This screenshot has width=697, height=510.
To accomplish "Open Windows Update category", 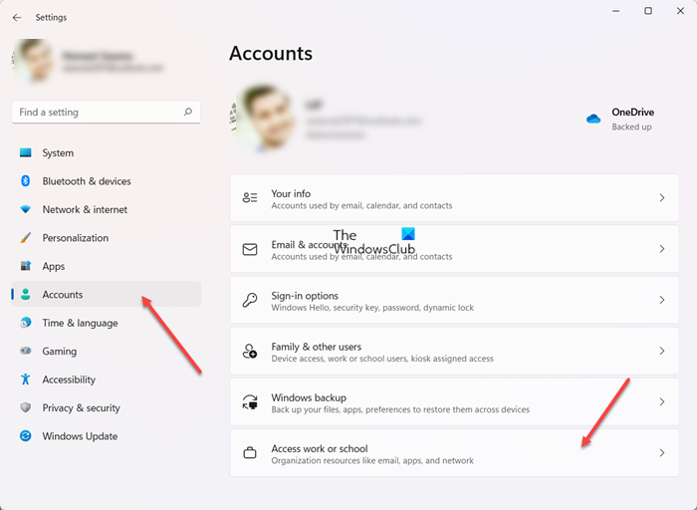I will (107, 435).
